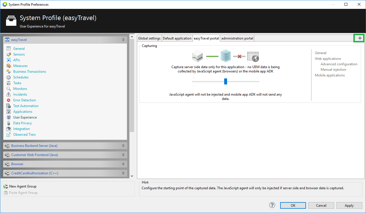Click the Schedules clock icon
366x213 pixels.
pyautogui.click(x=8, y=77)
